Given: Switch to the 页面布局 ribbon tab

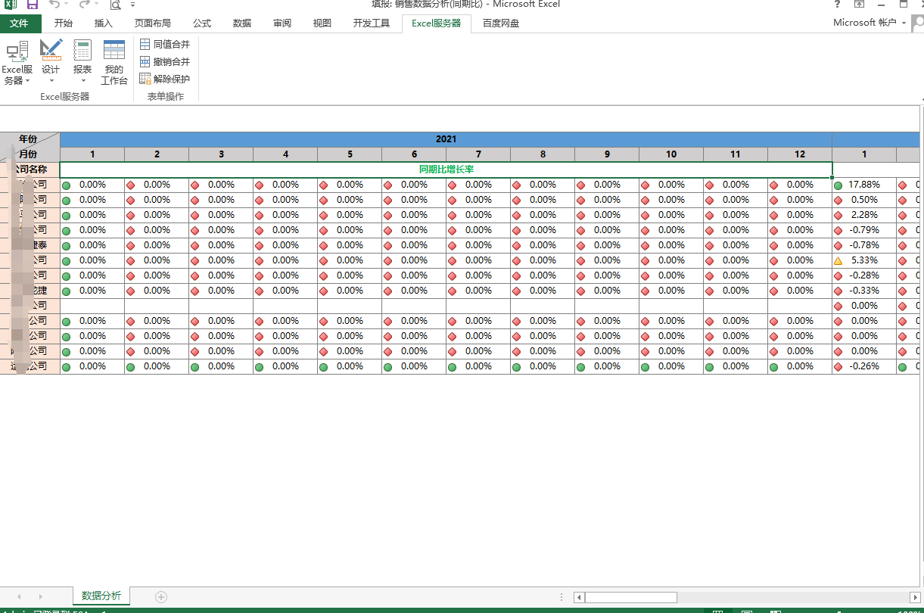Looking at the screenshot, I should 152,23.
